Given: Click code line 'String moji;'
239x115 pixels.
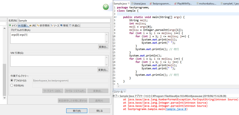Looking at the screenshot, I should (138, 20).
